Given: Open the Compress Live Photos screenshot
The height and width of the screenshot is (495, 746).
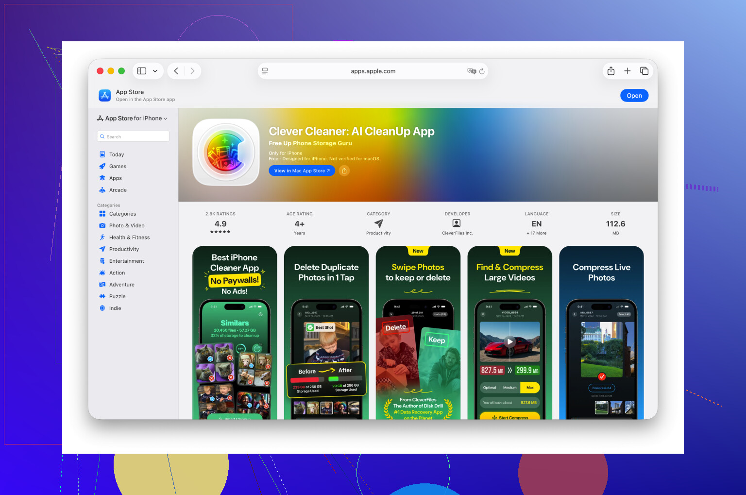Looking at the screenshot, I should 601,333.
